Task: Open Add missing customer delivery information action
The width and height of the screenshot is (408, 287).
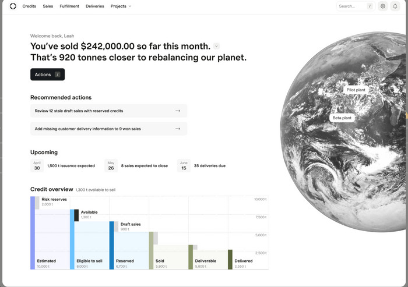Action: 109,129
